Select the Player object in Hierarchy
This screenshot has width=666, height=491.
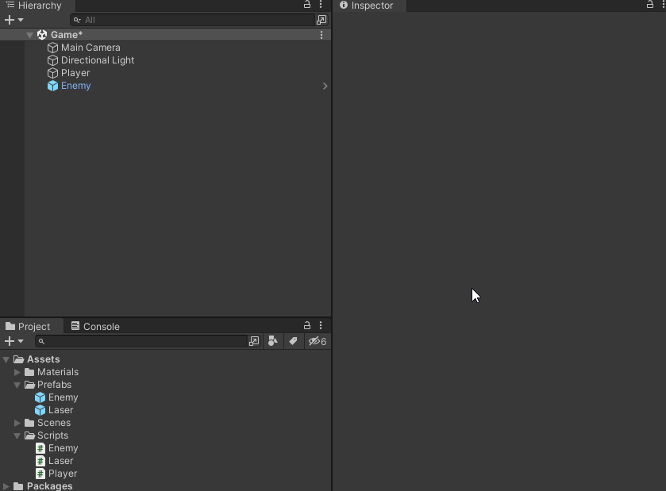(76, 73)
